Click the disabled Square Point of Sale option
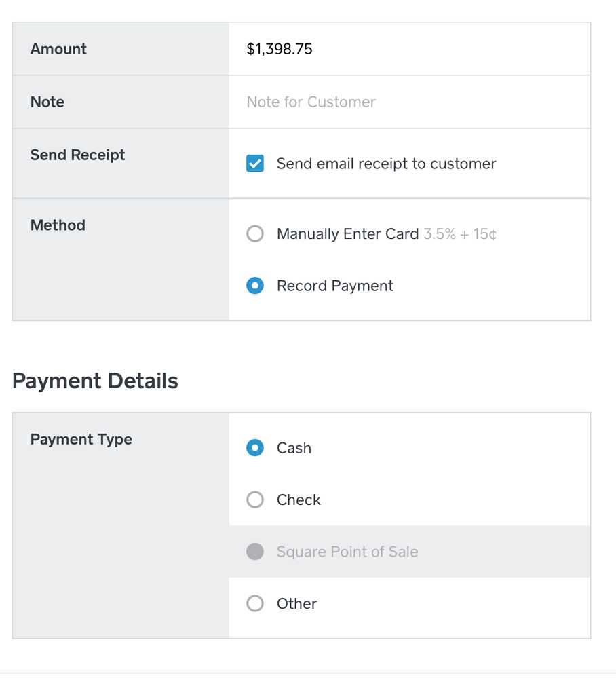The height and width of the screenshot is (678, 616). 255,552
